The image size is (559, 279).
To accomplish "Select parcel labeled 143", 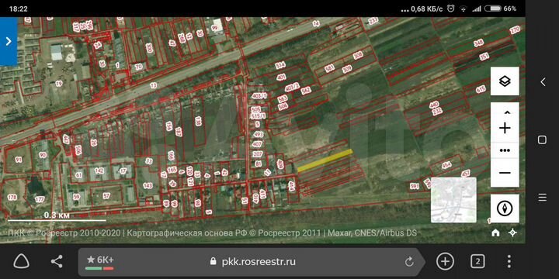I will point(148,185).
